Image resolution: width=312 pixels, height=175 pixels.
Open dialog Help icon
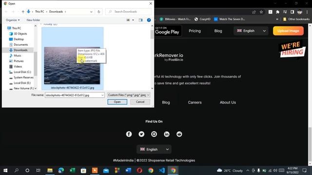click(x=149, y=20)
